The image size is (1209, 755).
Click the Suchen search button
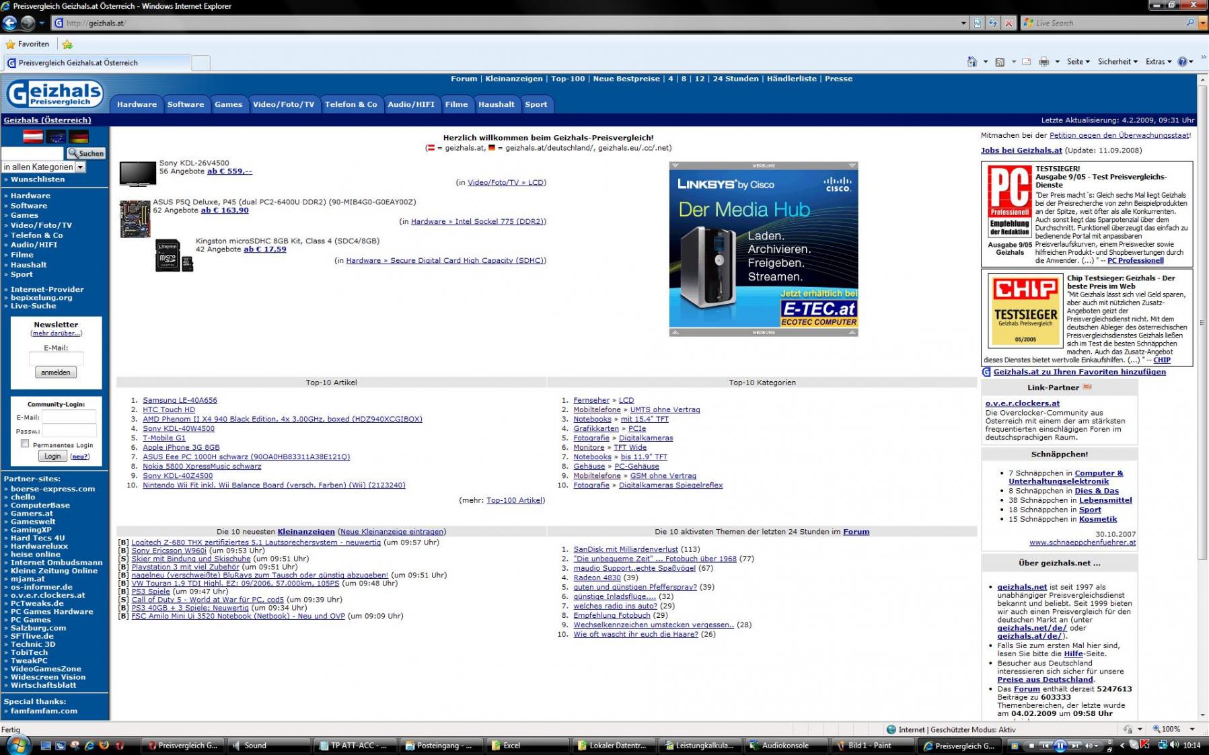[x=85, y=153]
